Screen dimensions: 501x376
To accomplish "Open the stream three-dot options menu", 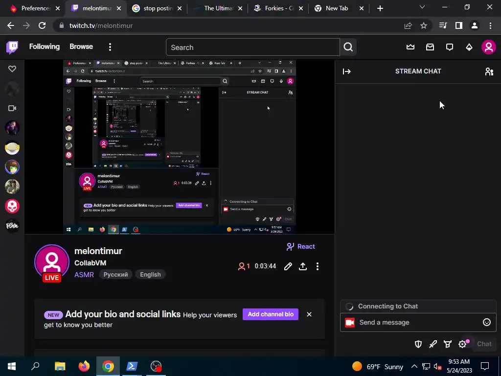I will pyautogui.click(x=317, y=266).
